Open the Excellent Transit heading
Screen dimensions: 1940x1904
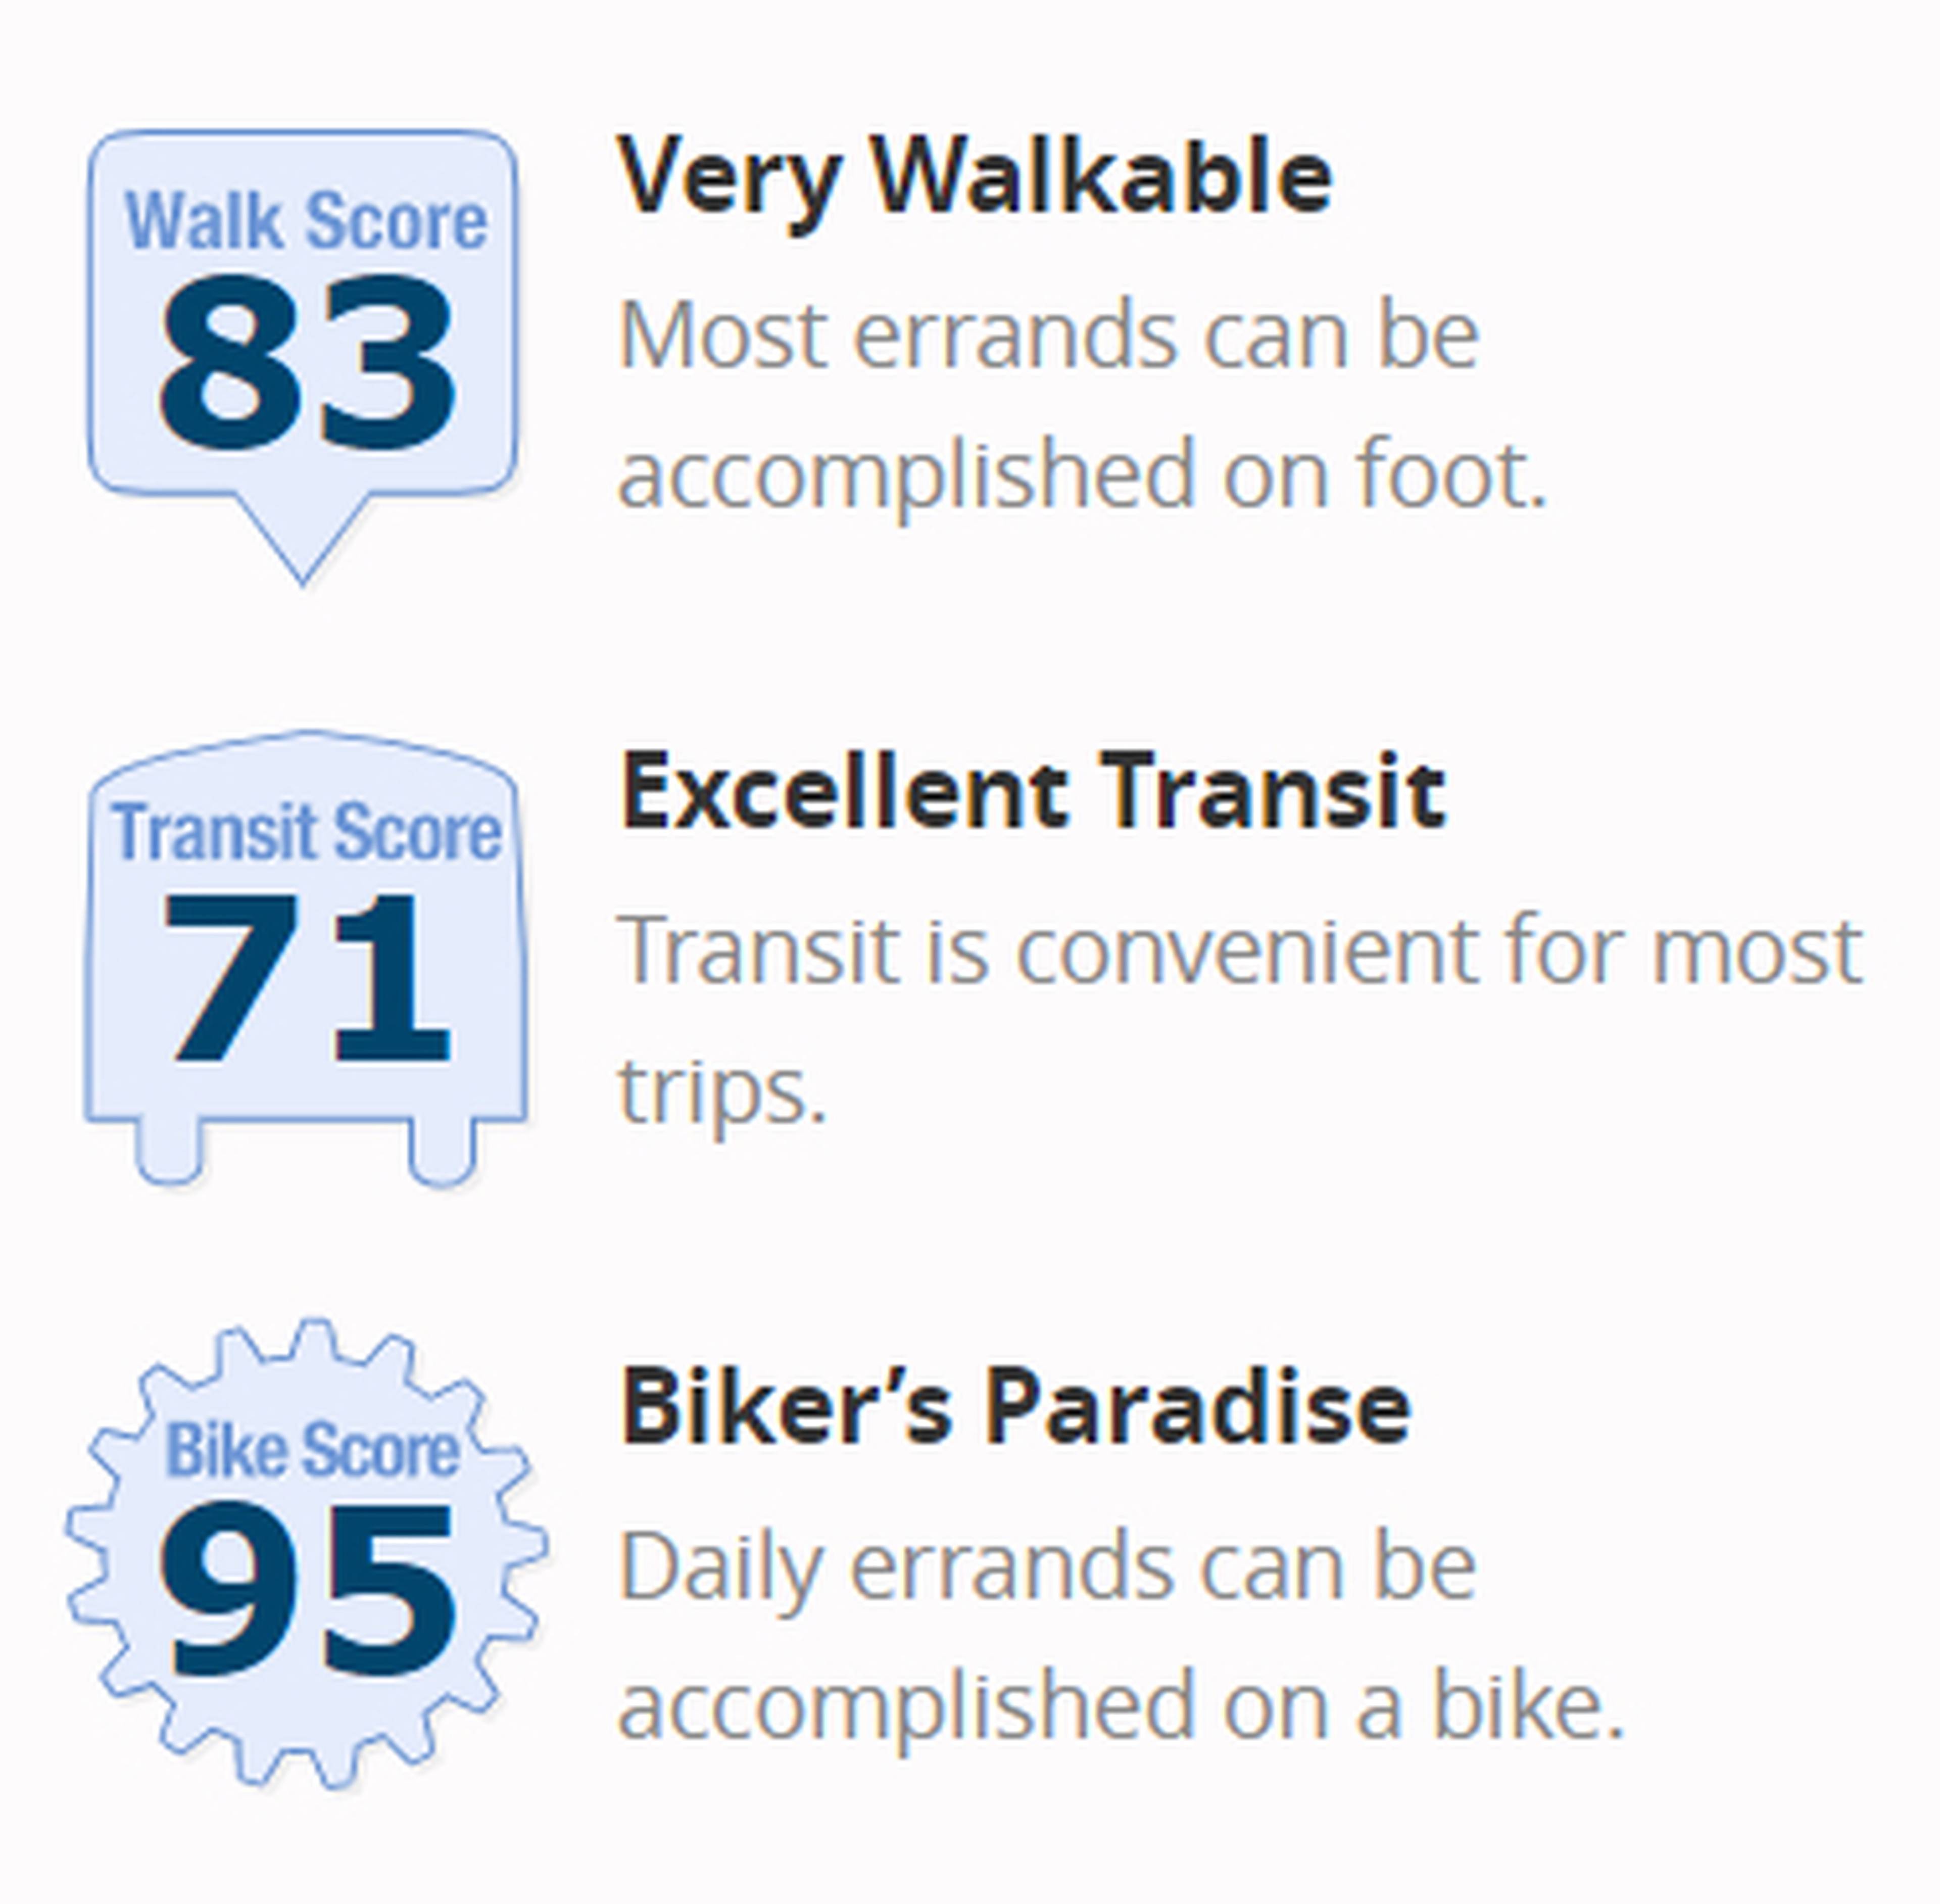tap(1032, 792)
